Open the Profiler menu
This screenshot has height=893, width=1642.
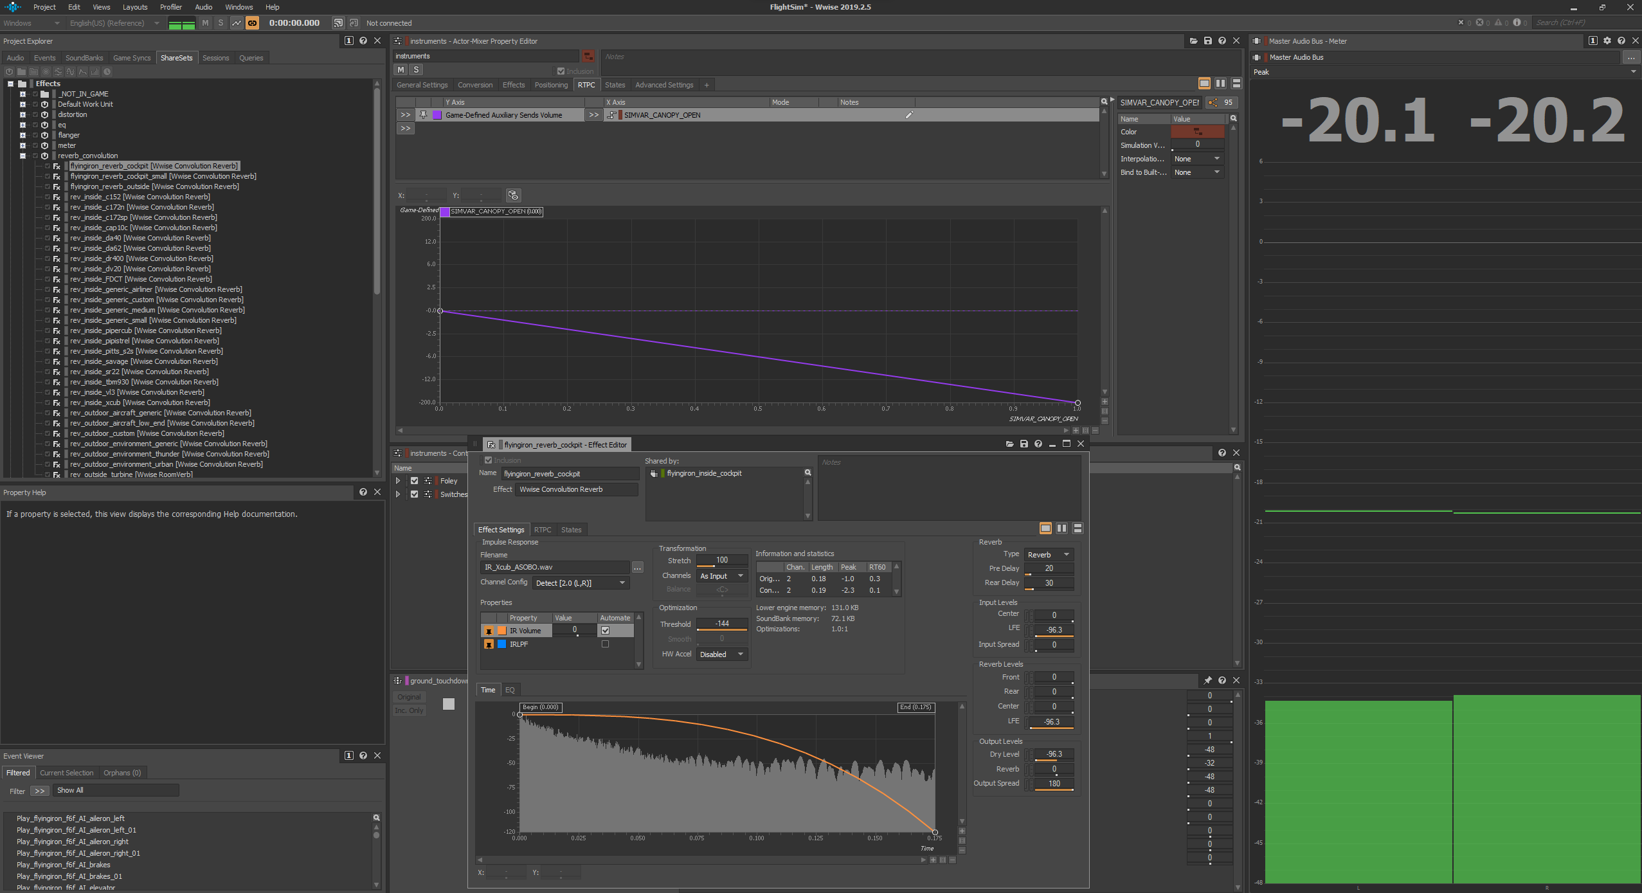171,7
